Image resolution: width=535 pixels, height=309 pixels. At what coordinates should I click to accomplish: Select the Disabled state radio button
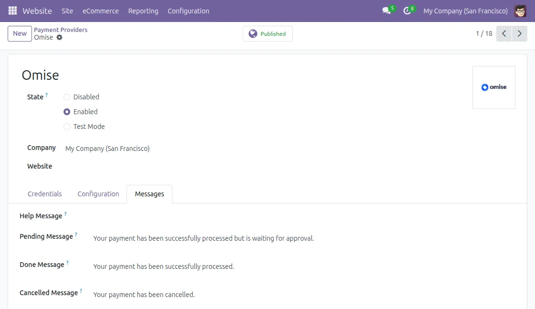click(x=67, y=96)
